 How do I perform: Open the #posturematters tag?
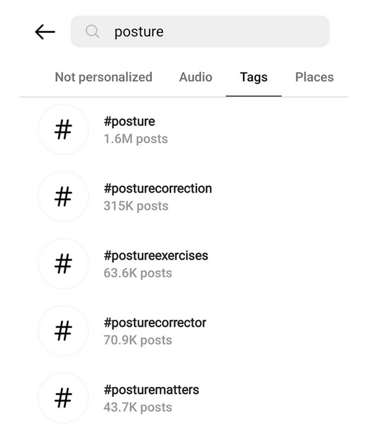click(x=151, y=390)
